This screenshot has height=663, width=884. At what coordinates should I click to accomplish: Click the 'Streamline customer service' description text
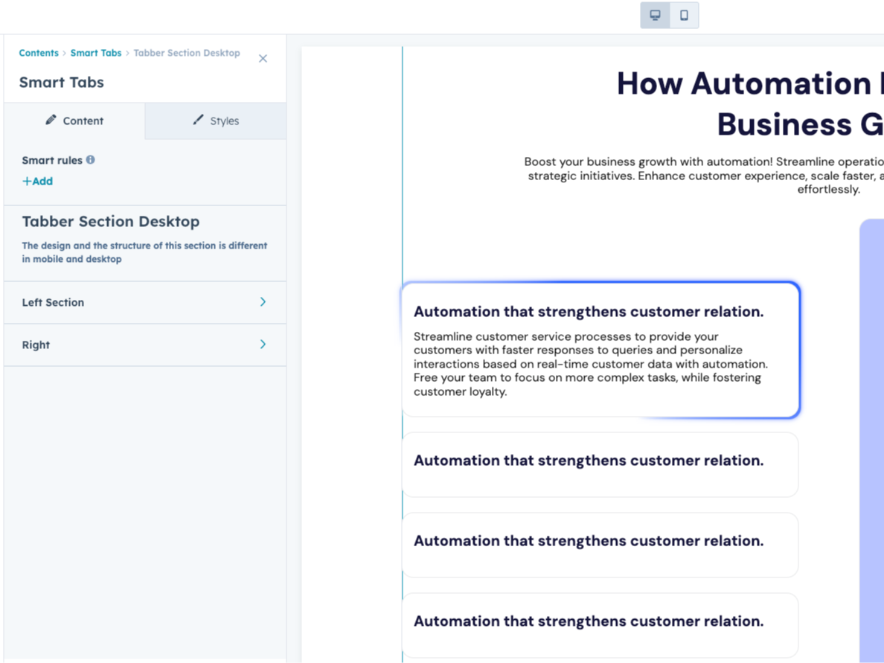(589, 364)
